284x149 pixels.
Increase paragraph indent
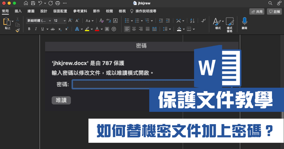coord(168,21)
